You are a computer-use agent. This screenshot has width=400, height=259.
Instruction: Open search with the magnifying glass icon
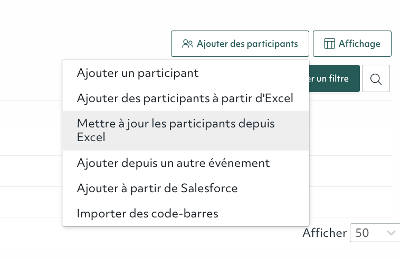pyautogui.click(x=376, y=78)
